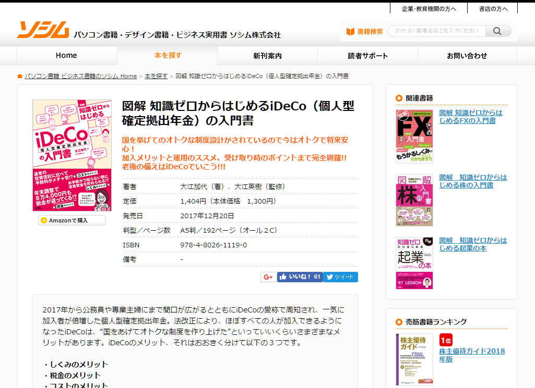535x388 pixels.
Task: Open the 知識ゼロからはじめる株の入門書 link
Action: (473, 181)
